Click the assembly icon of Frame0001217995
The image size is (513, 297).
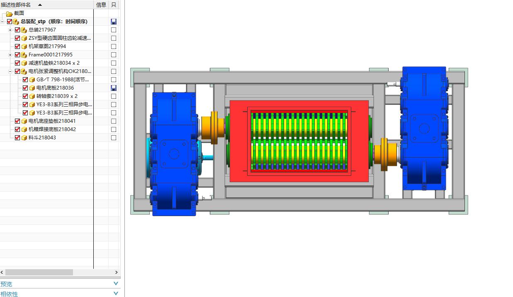click(x=24, y=55)
